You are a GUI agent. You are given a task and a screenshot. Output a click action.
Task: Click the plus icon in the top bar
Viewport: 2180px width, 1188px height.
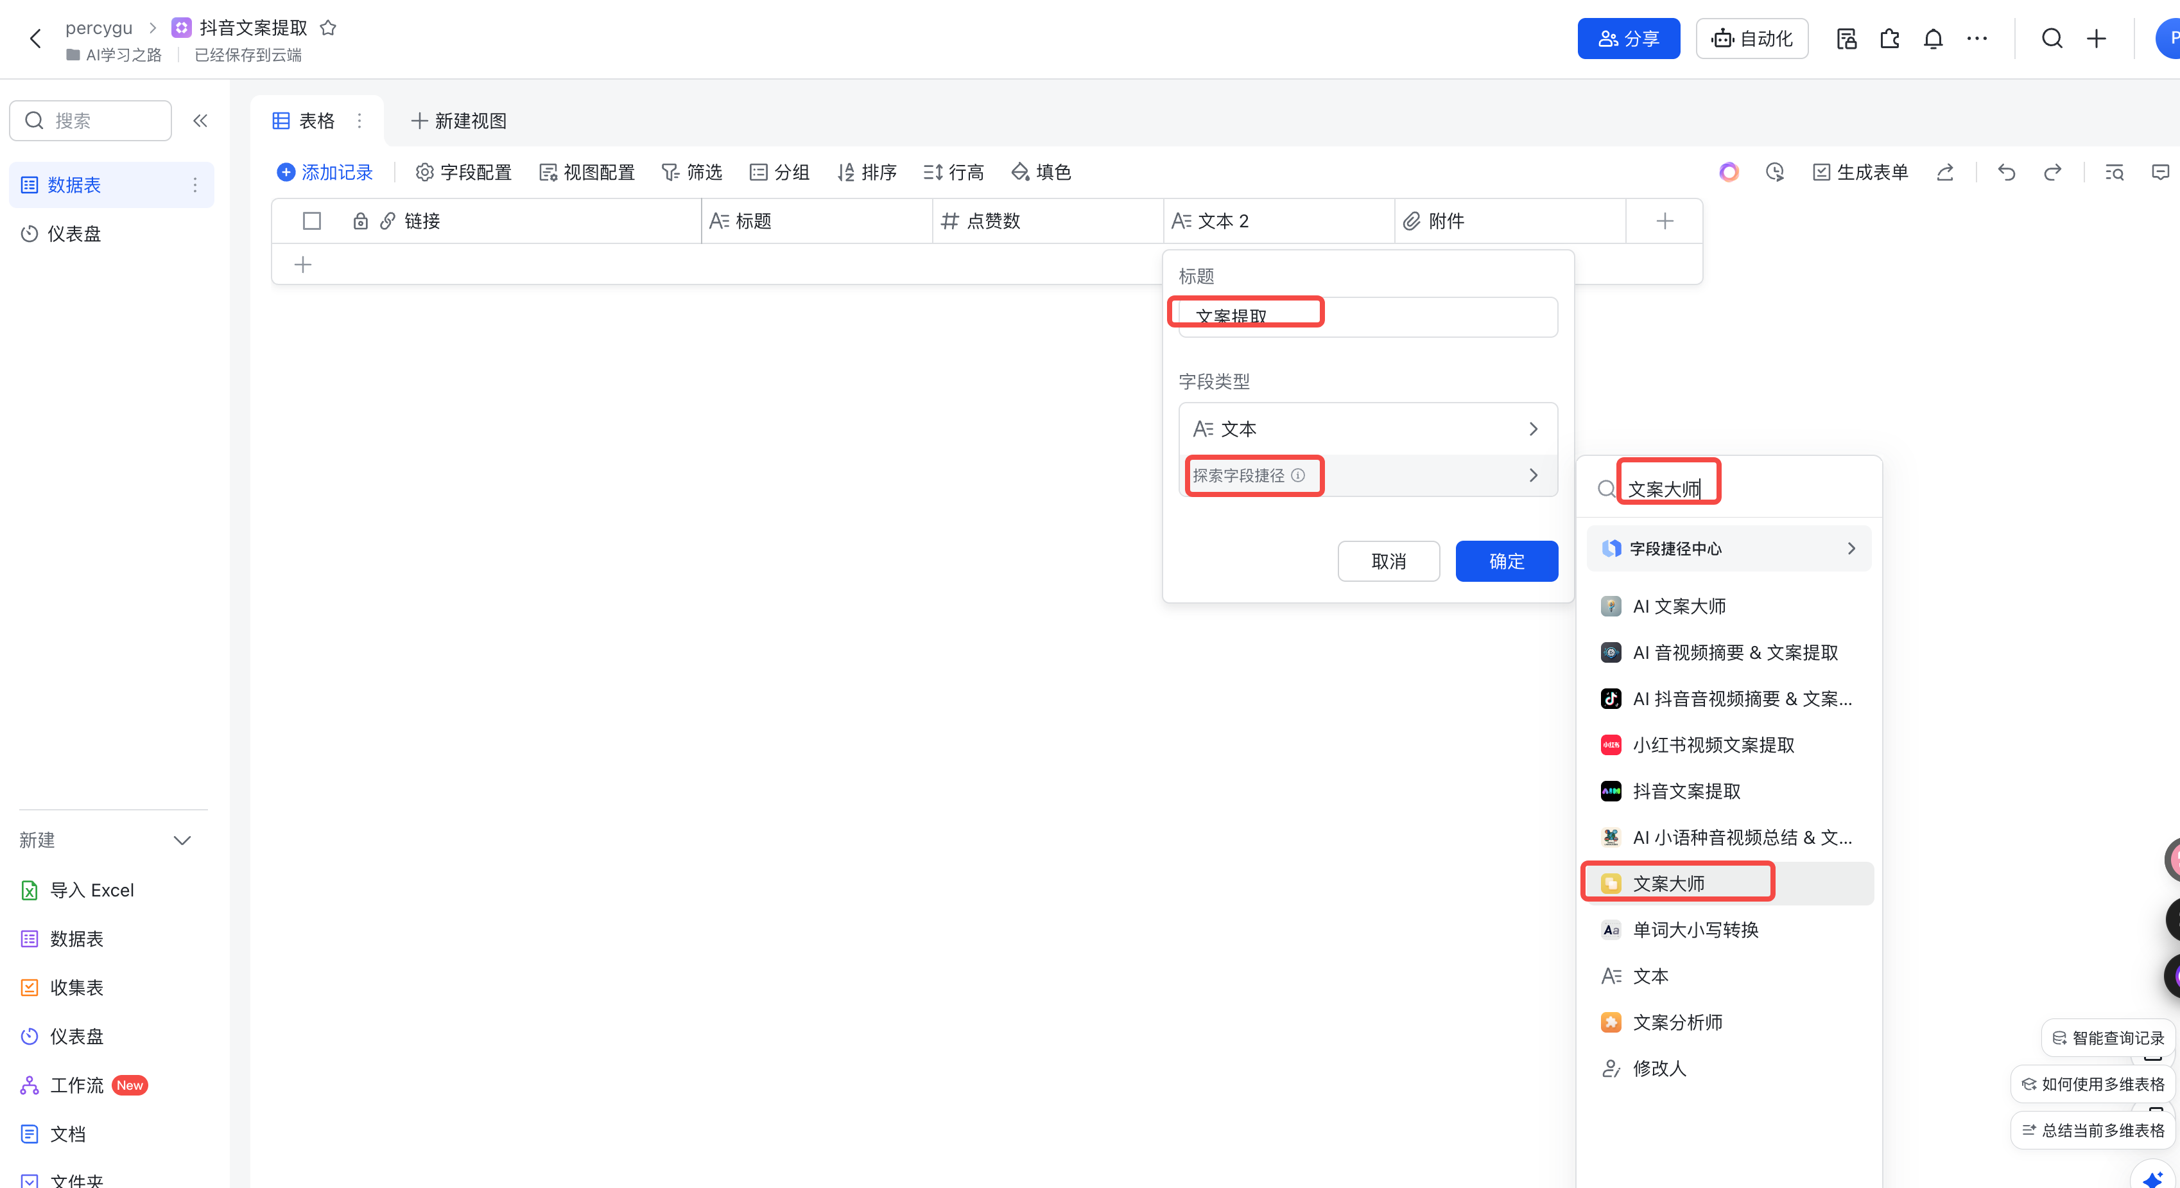click(2096, 39)
